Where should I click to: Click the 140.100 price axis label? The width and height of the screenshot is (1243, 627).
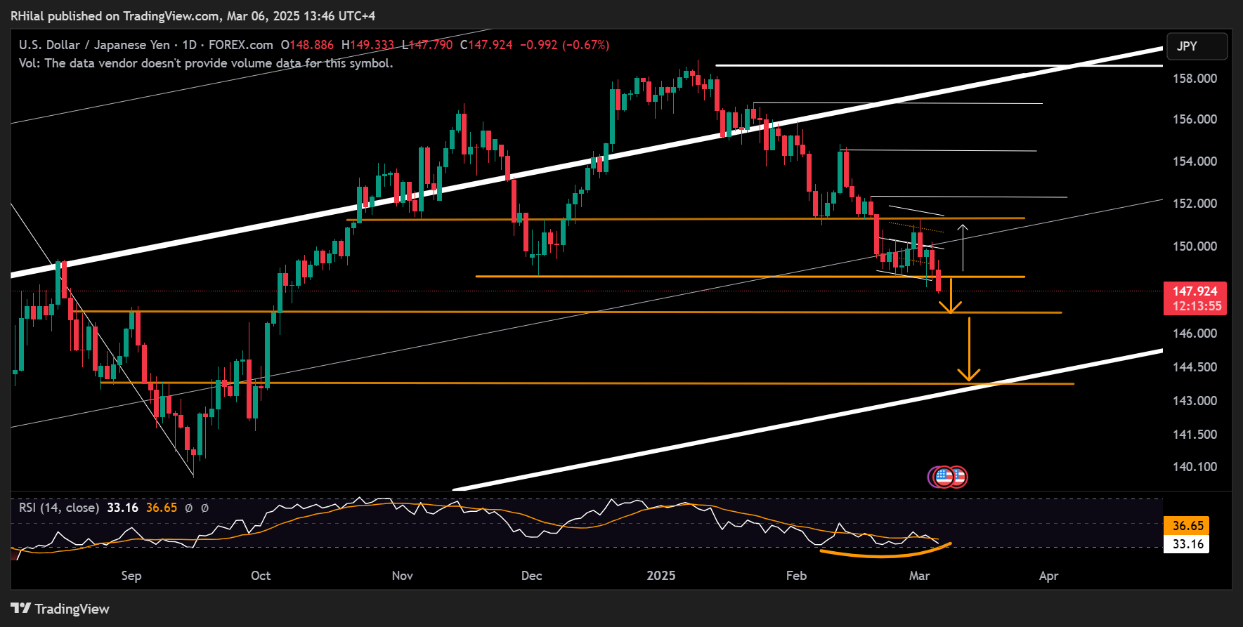[x=1195, y=467]
